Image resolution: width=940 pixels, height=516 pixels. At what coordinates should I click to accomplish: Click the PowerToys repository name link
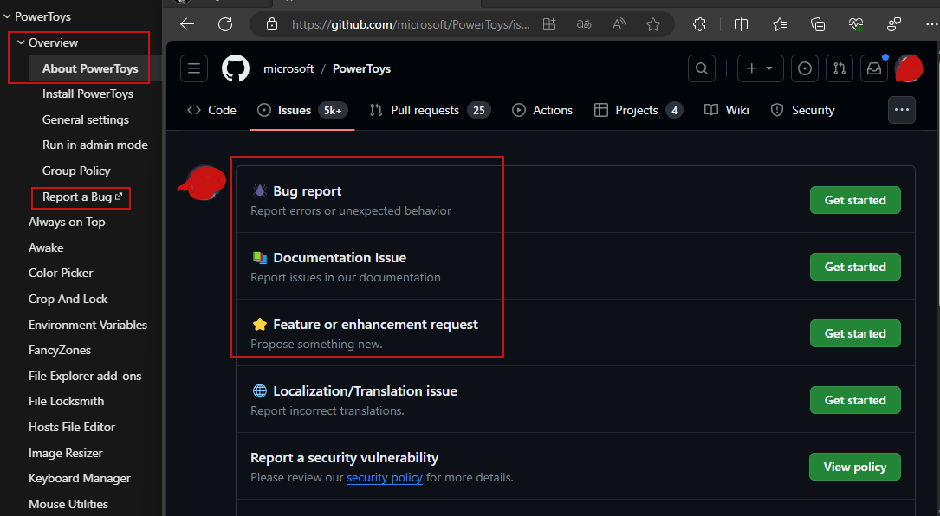coord(361,68)
